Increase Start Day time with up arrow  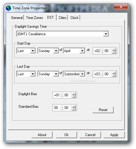click(114, 50)
